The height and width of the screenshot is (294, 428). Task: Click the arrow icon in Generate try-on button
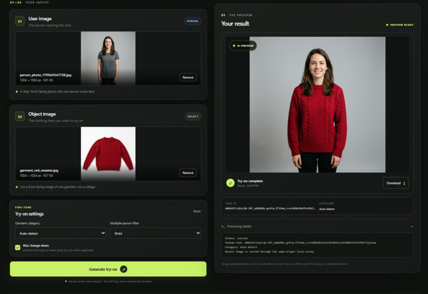point(124,269)
